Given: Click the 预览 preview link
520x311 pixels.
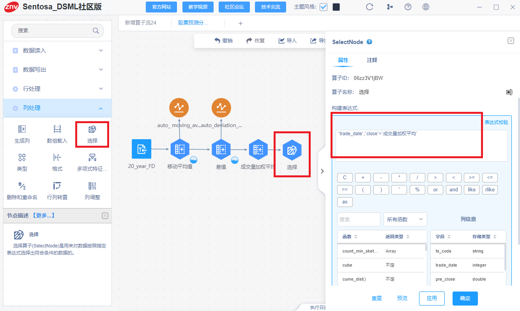Looking at the screenshot, I should tap(402, 298).
